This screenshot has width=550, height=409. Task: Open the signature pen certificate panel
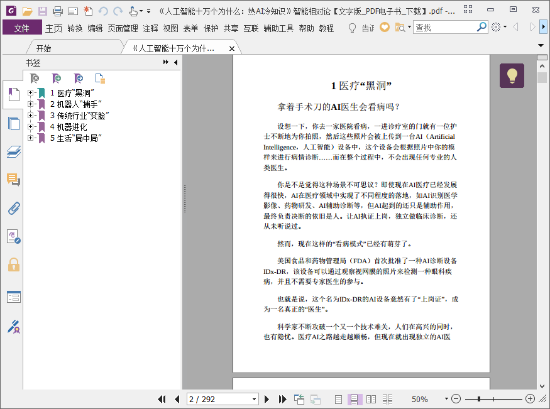[14, 326]
